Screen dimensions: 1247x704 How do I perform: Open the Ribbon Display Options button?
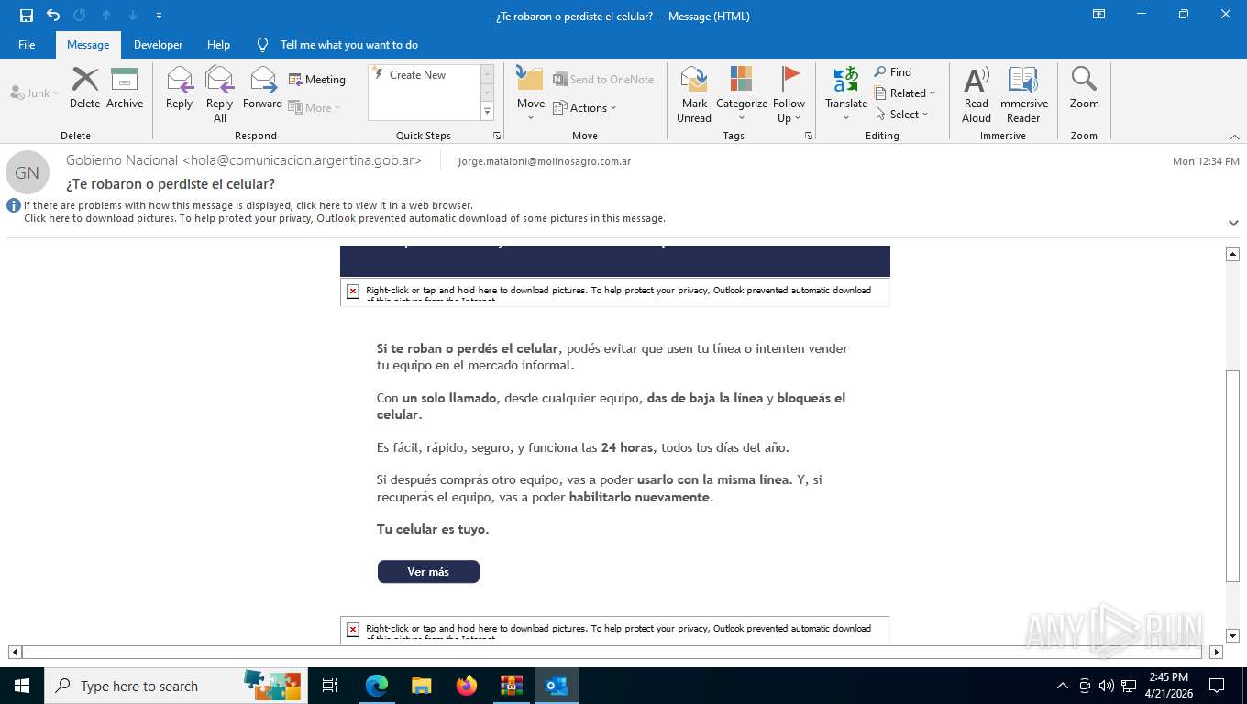(1098, 15)
